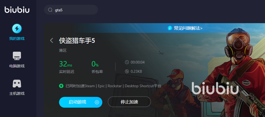Click the green acceleration status icon
This screenshot has height=117, width=265.
(x=61, y=86)
